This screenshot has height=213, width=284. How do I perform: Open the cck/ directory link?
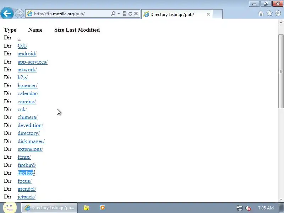point(22,110)
